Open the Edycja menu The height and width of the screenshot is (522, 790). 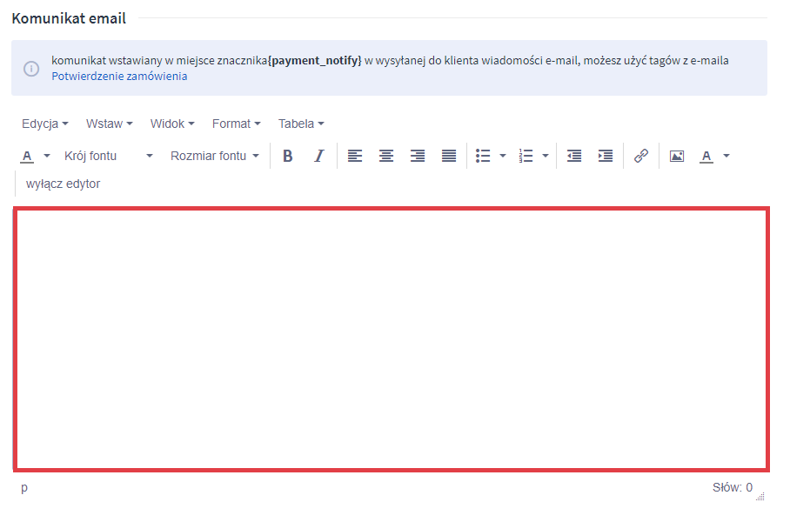(44, 124)
